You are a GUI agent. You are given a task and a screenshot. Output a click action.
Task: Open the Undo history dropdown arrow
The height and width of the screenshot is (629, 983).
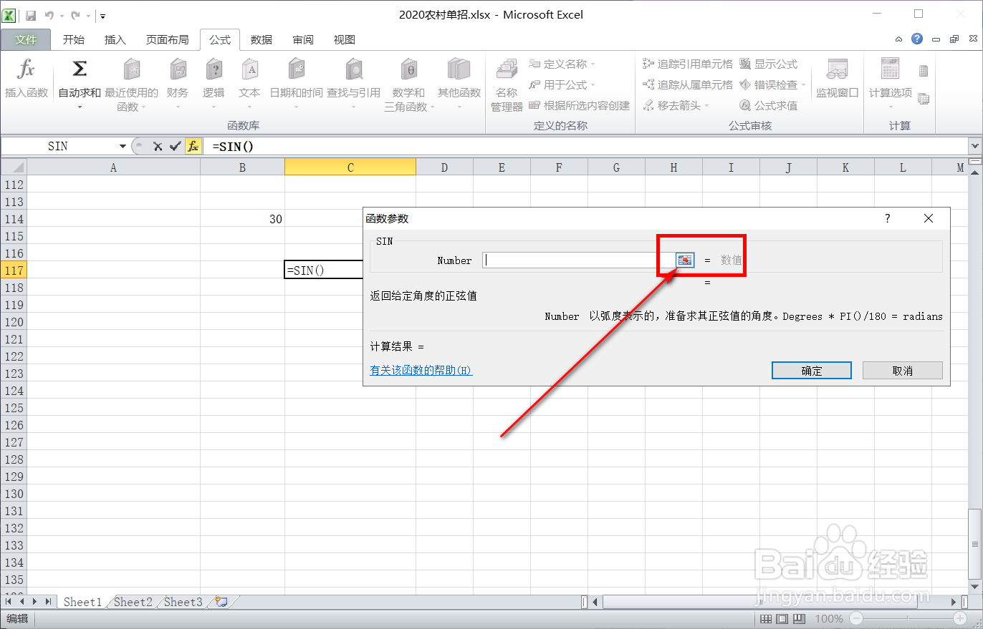pyautogui.click(x=60, y=16)
